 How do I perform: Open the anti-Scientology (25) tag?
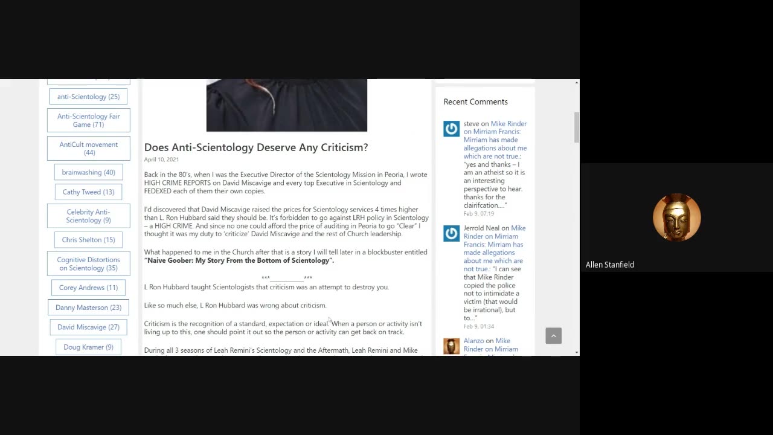(x=88, y=97)
